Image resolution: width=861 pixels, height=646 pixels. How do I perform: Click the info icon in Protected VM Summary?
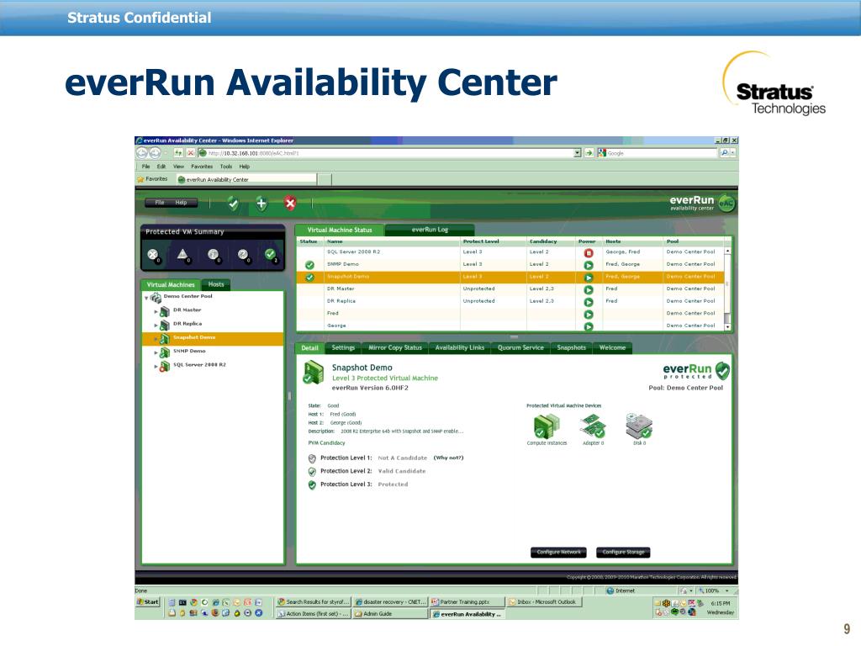pos(213,254)
